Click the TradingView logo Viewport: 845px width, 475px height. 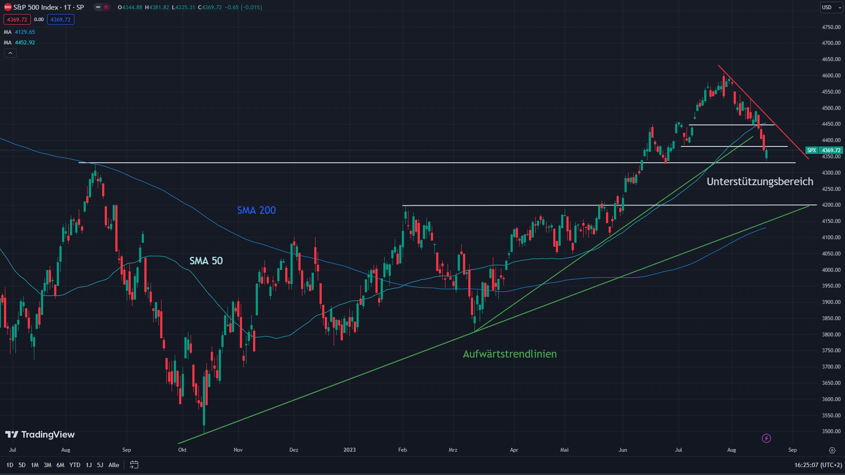click(40, 435)
